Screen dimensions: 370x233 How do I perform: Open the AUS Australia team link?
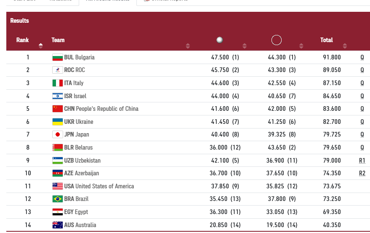[80, 225]
